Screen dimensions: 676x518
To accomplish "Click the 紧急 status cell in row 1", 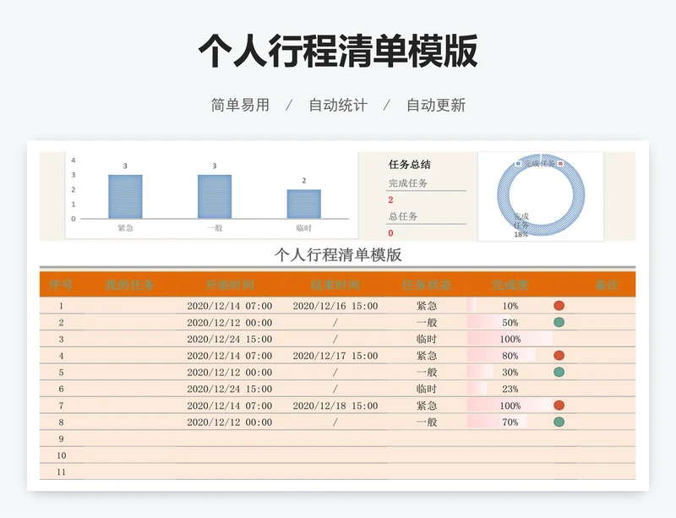I will pyautogui.click(x=427, y=306).
